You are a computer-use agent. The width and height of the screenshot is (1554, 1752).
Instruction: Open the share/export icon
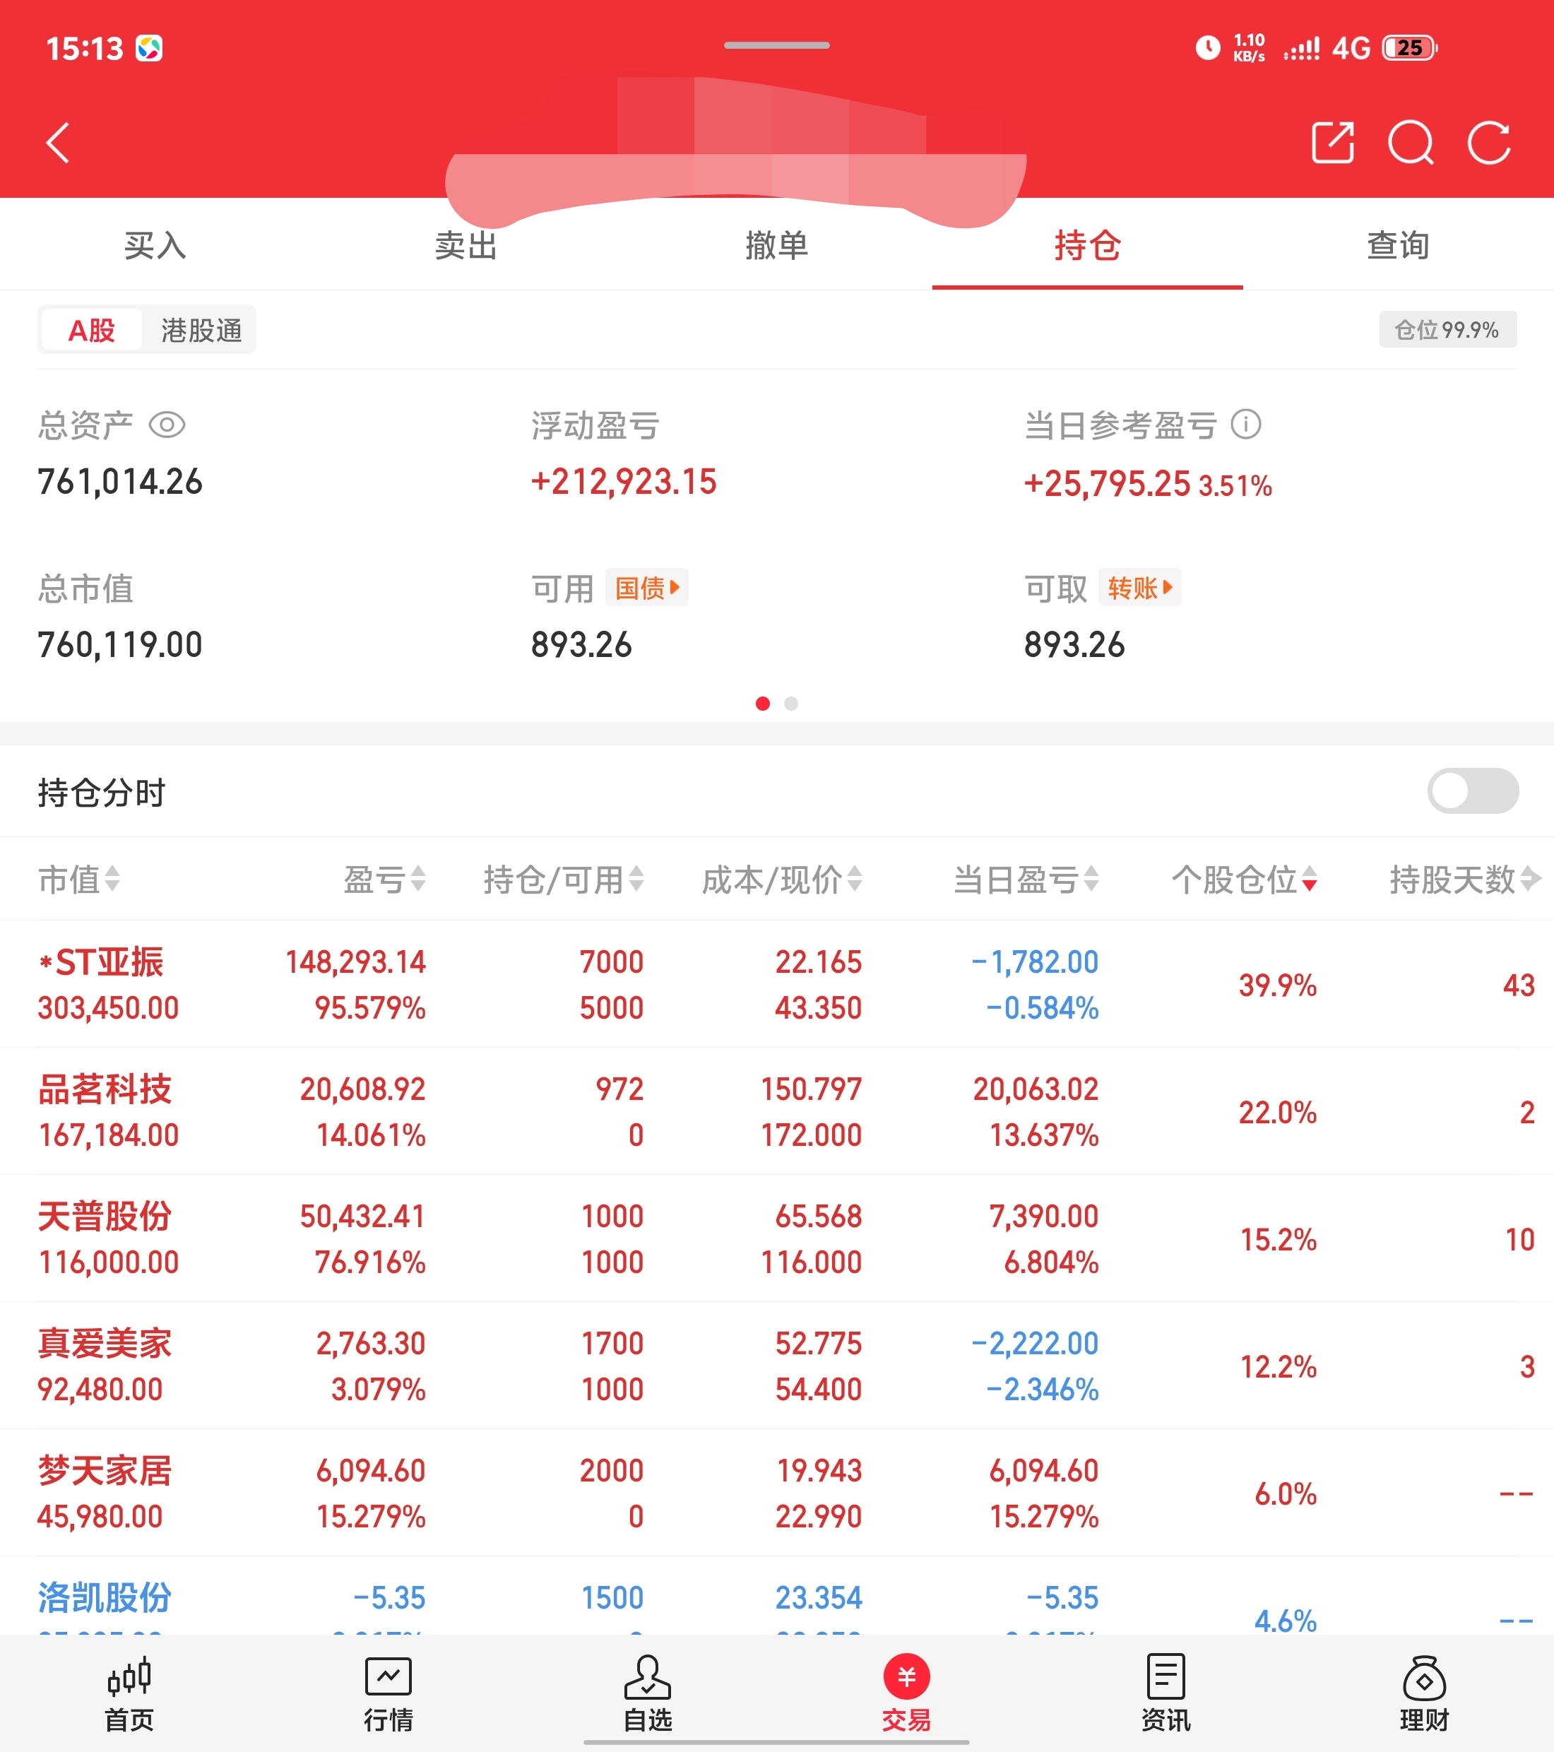tap(1333, 142)
